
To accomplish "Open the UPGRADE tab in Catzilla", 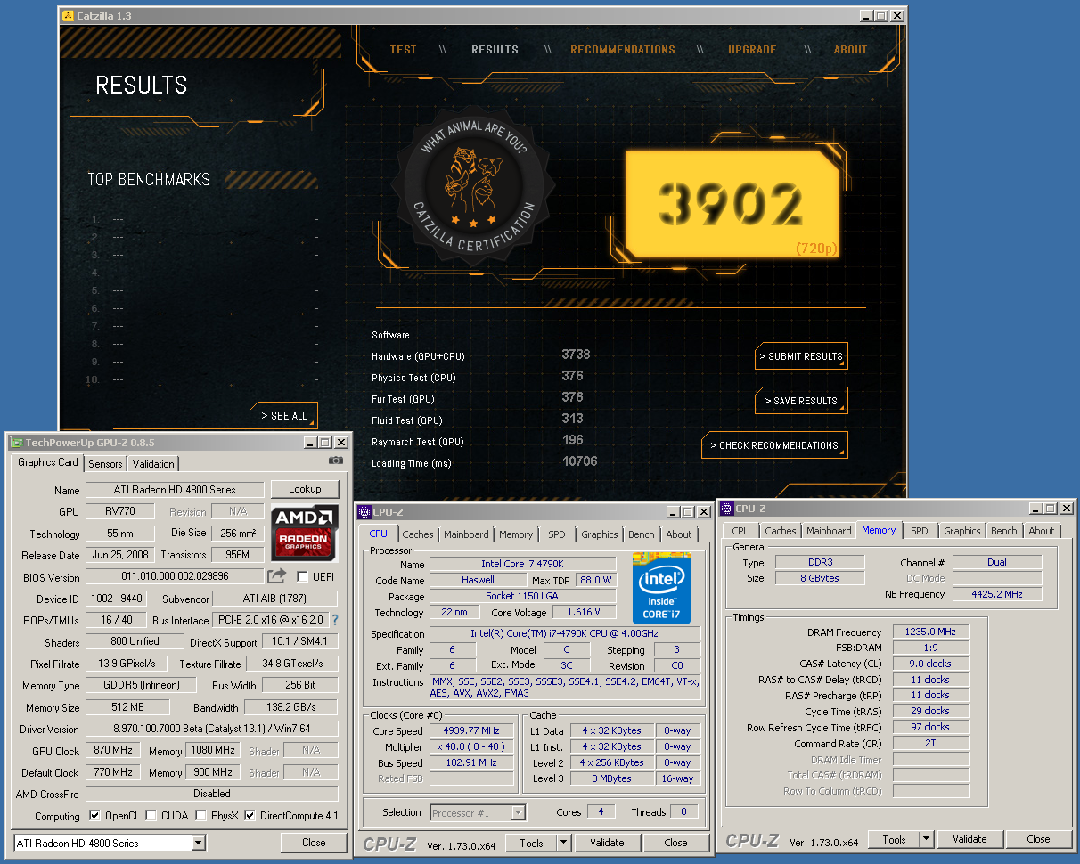I will (x=752, y=50).
